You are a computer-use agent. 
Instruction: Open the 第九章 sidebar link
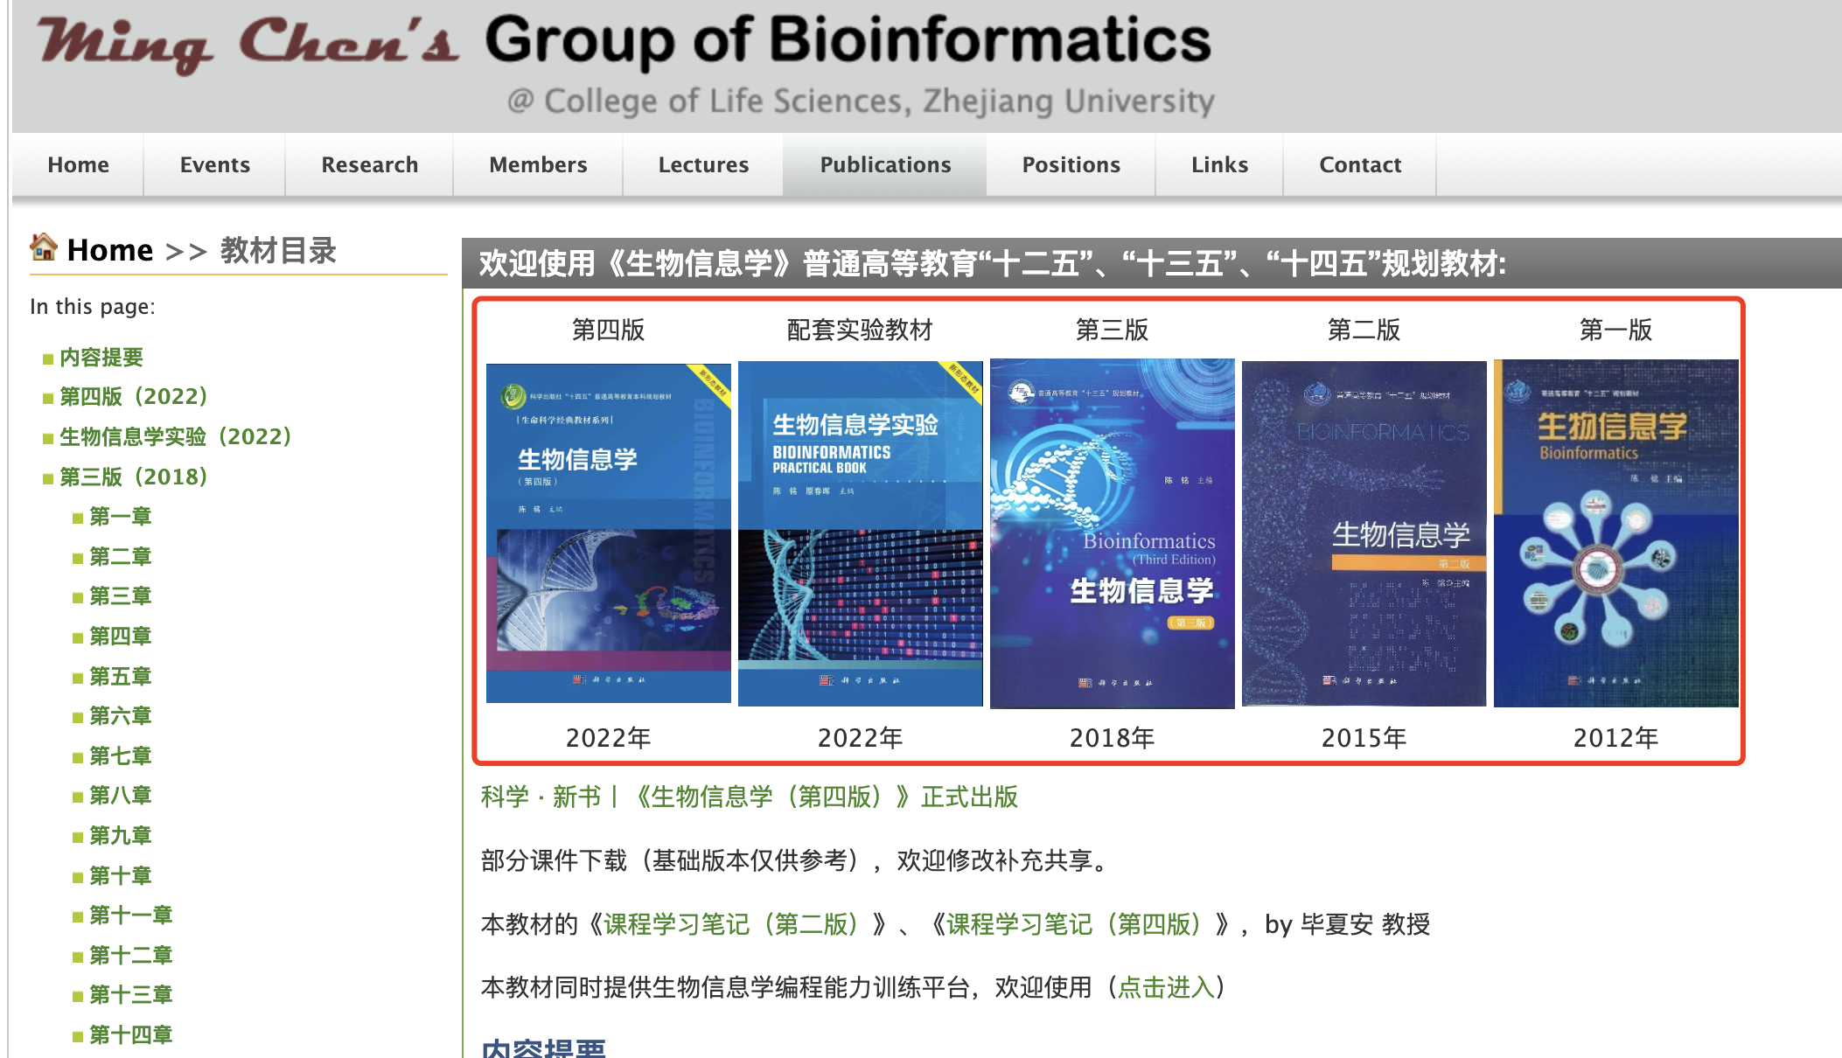(121, 835)
